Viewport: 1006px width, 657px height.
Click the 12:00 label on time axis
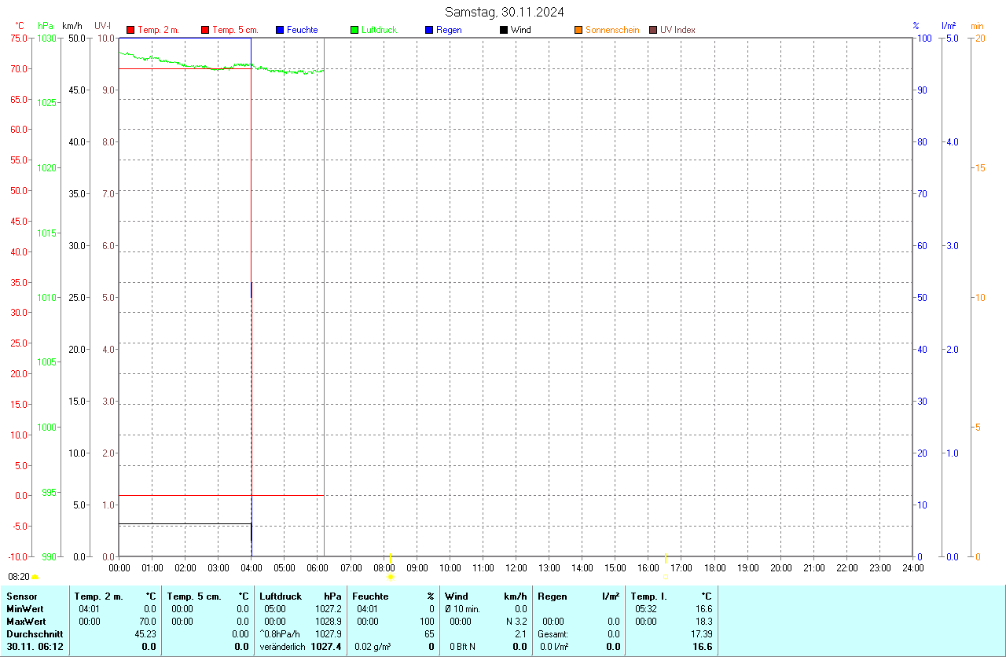(x=516, y=567)
